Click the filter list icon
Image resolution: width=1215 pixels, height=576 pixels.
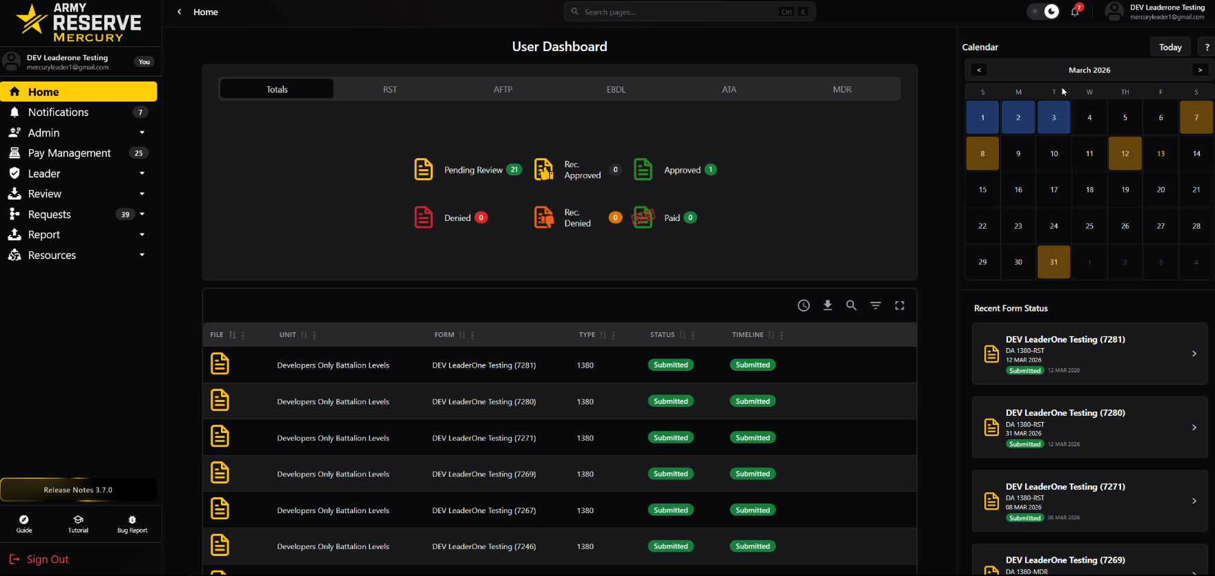coord(875,305)
